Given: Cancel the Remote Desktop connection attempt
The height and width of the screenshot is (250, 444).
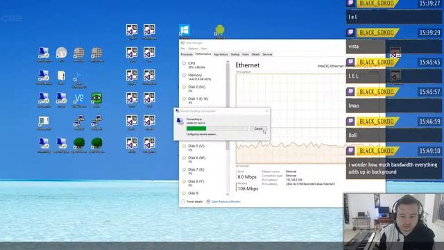Looking at the screenshot, I should pos(258,128).
